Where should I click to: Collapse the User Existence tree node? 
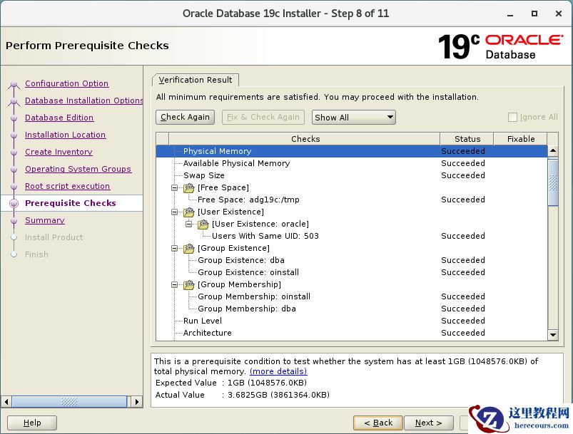point(175,212)
